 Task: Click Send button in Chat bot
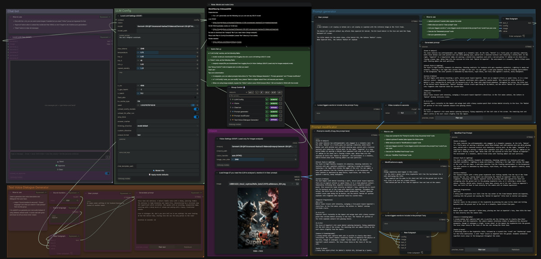point(60,162)
